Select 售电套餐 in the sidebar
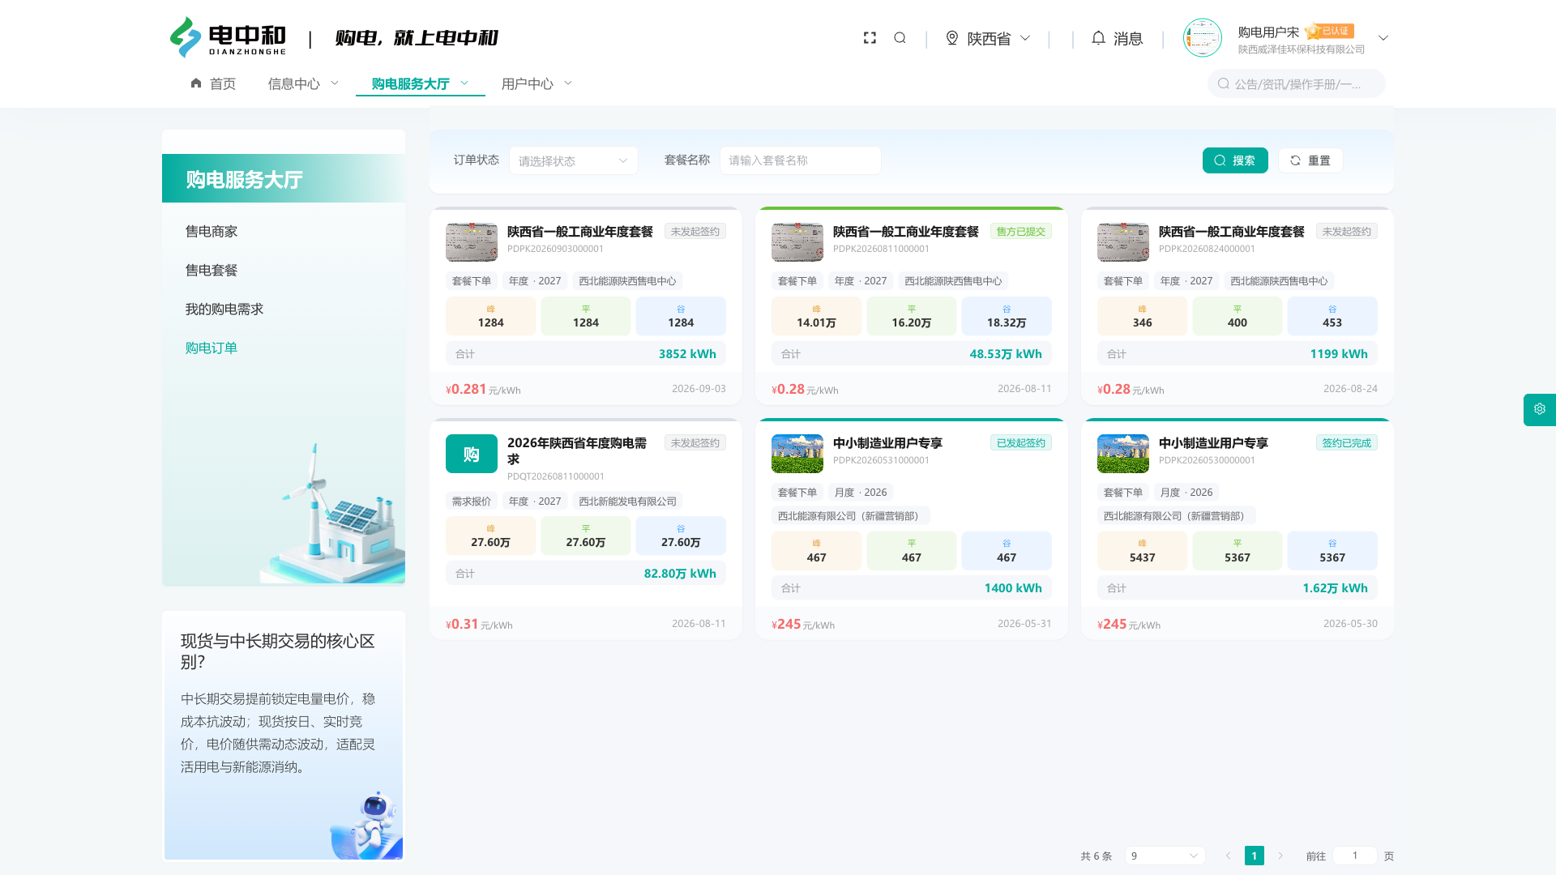1556x875 pixels. click(212, 271)
